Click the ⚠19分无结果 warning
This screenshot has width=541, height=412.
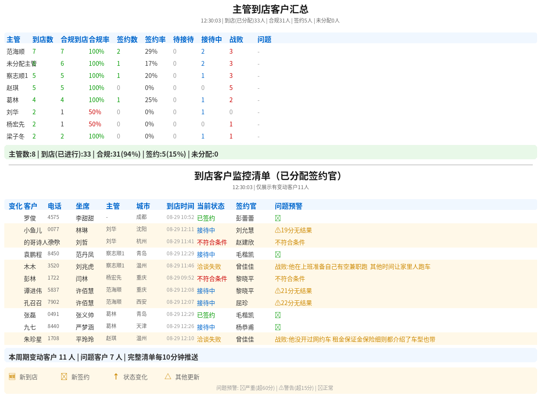click(x=293, y=230)
